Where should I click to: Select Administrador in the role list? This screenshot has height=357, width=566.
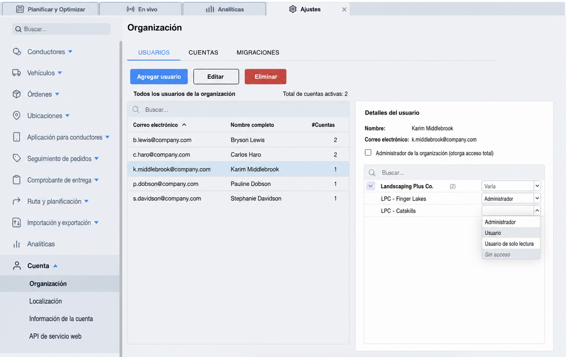511,222
